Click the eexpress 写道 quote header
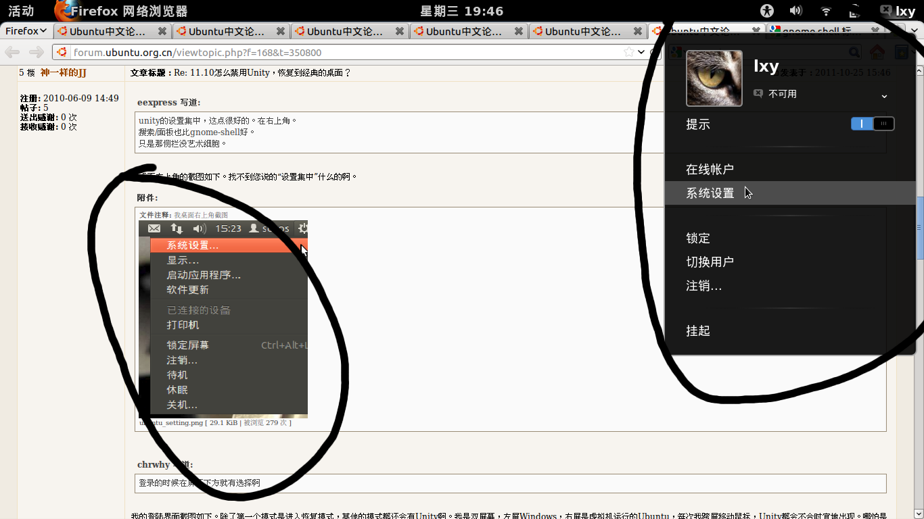The width and height of the screenshot is (924, 519). 168,103
